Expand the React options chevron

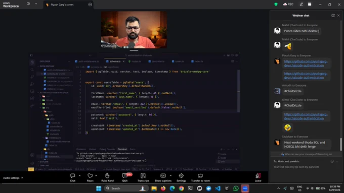click(96, 175)
